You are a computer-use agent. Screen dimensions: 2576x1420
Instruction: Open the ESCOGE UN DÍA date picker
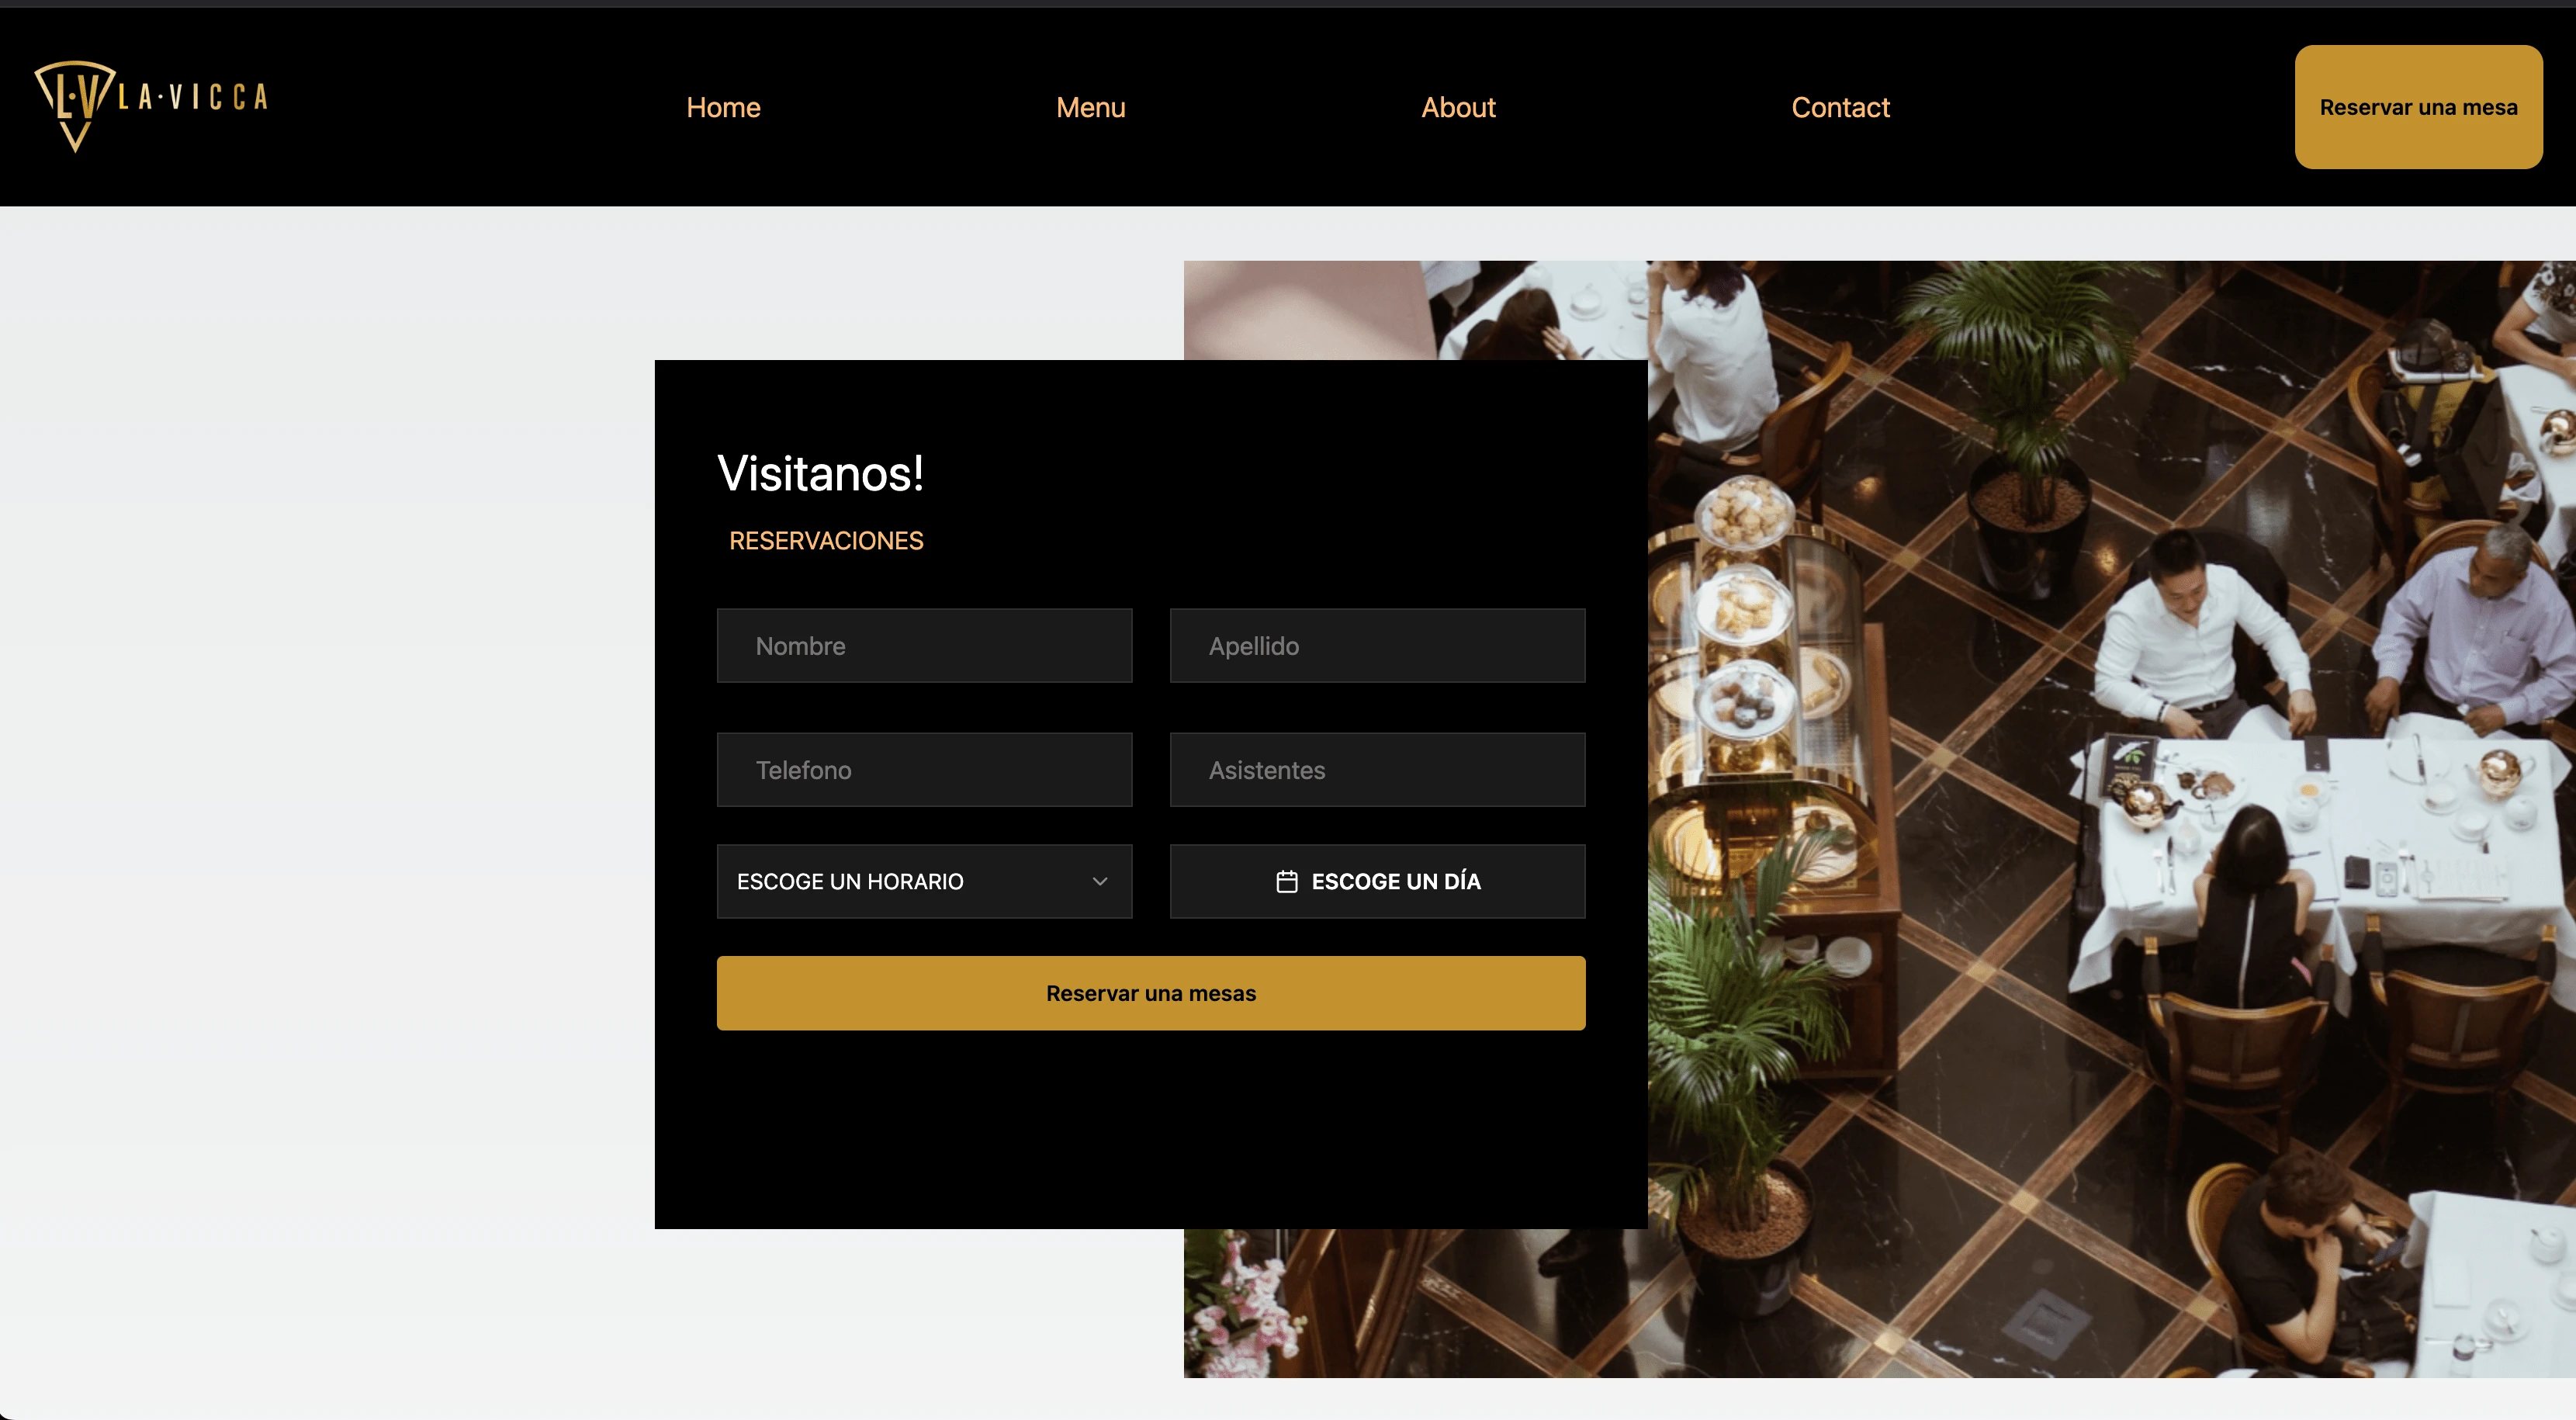(1377, 881)
